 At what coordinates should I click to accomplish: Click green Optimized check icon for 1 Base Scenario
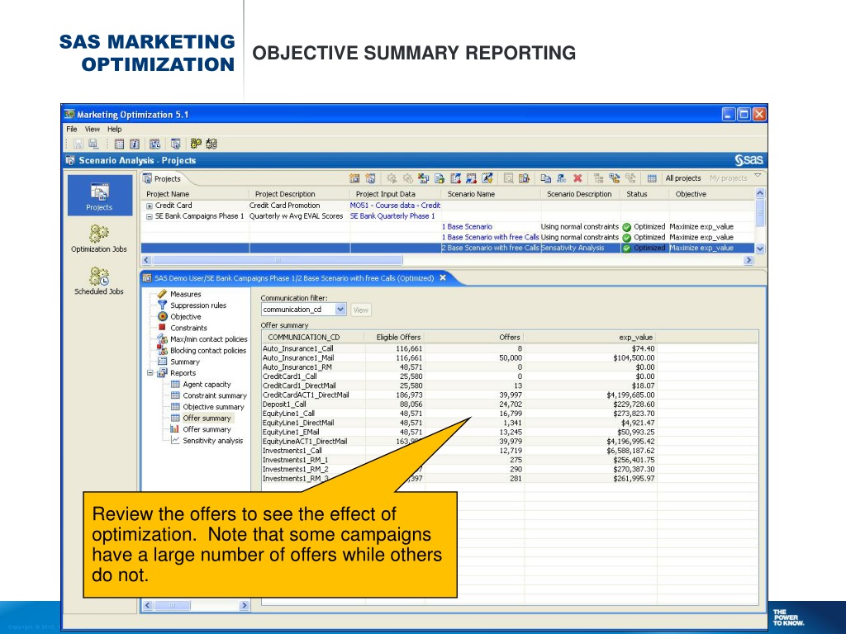pyautogui.click(x=626, y=227)
